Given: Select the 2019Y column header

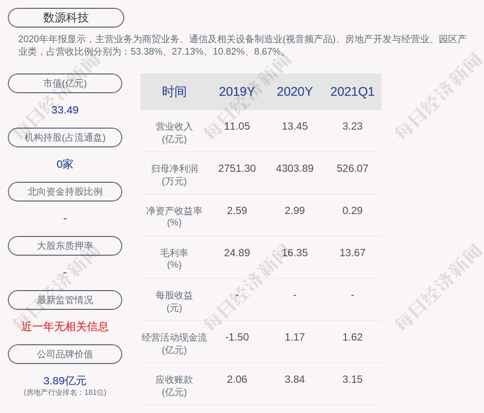Looking at the screenshot, I should point(237,92).
